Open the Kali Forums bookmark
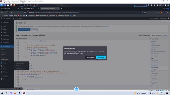Image resolution: width=170 pixels, height=95 pixels. 30,16
